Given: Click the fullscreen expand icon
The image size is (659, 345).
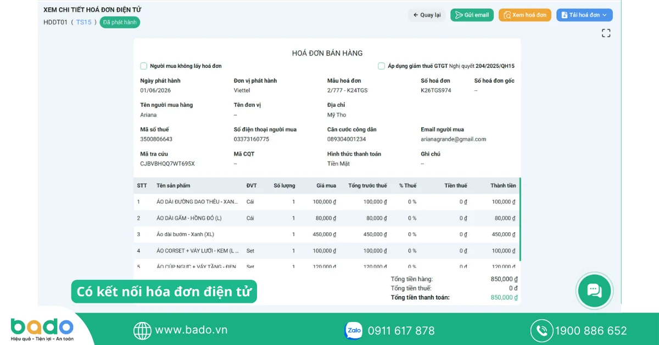Looking at the screenshot, I should pos(606,33).
